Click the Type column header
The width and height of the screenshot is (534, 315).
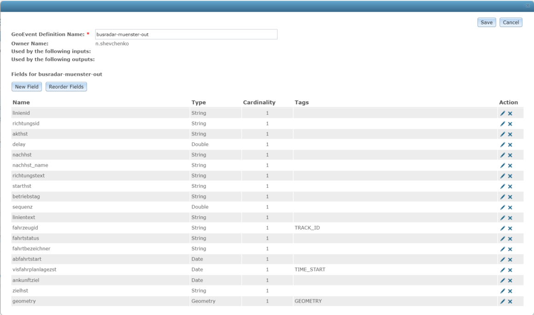[198, 102]
